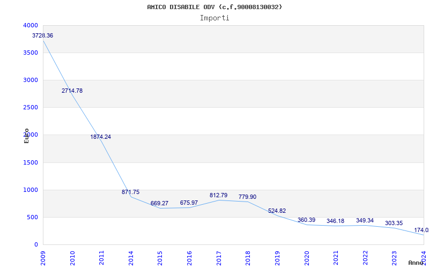Click the chart title AMICO DISABILE ODV
The height and width of the screenshot is (268, 429).
pyautogui.click(x=214, y=7)
